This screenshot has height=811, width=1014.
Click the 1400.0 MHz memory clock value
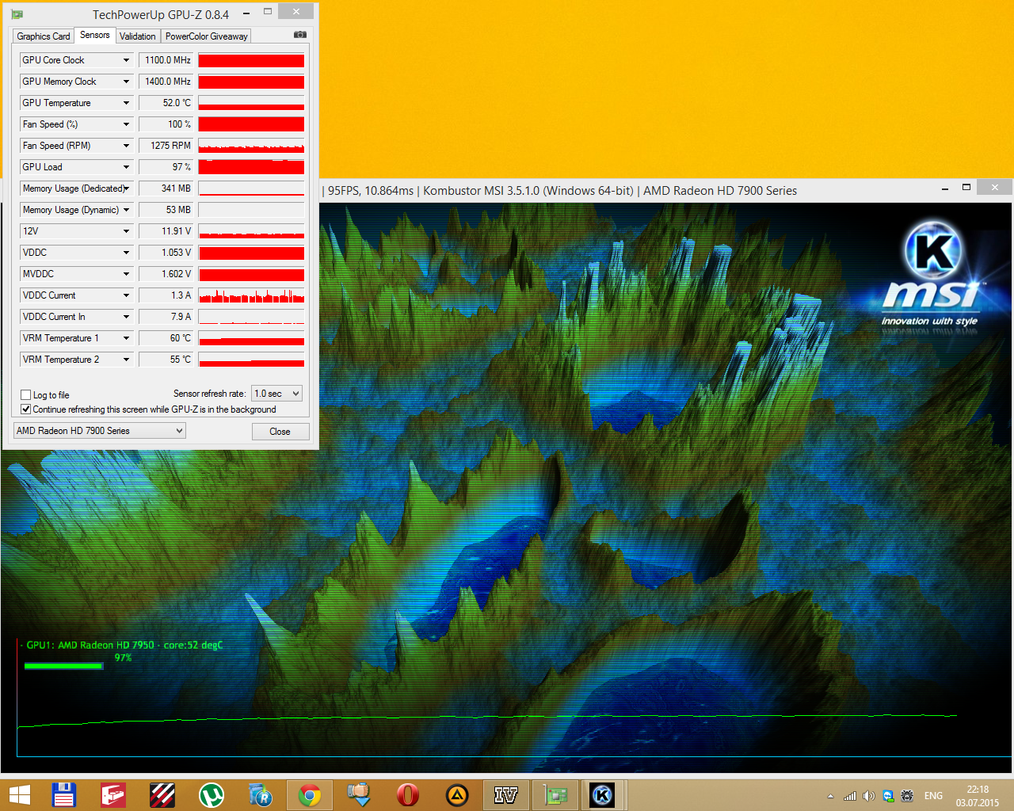pos(166,82)
